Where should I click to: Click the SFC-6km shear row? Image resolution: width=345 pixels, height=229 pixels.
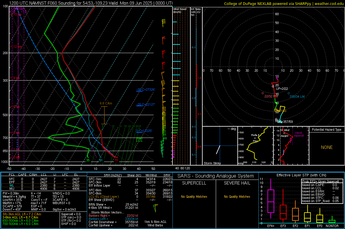(x=130, y=190)
